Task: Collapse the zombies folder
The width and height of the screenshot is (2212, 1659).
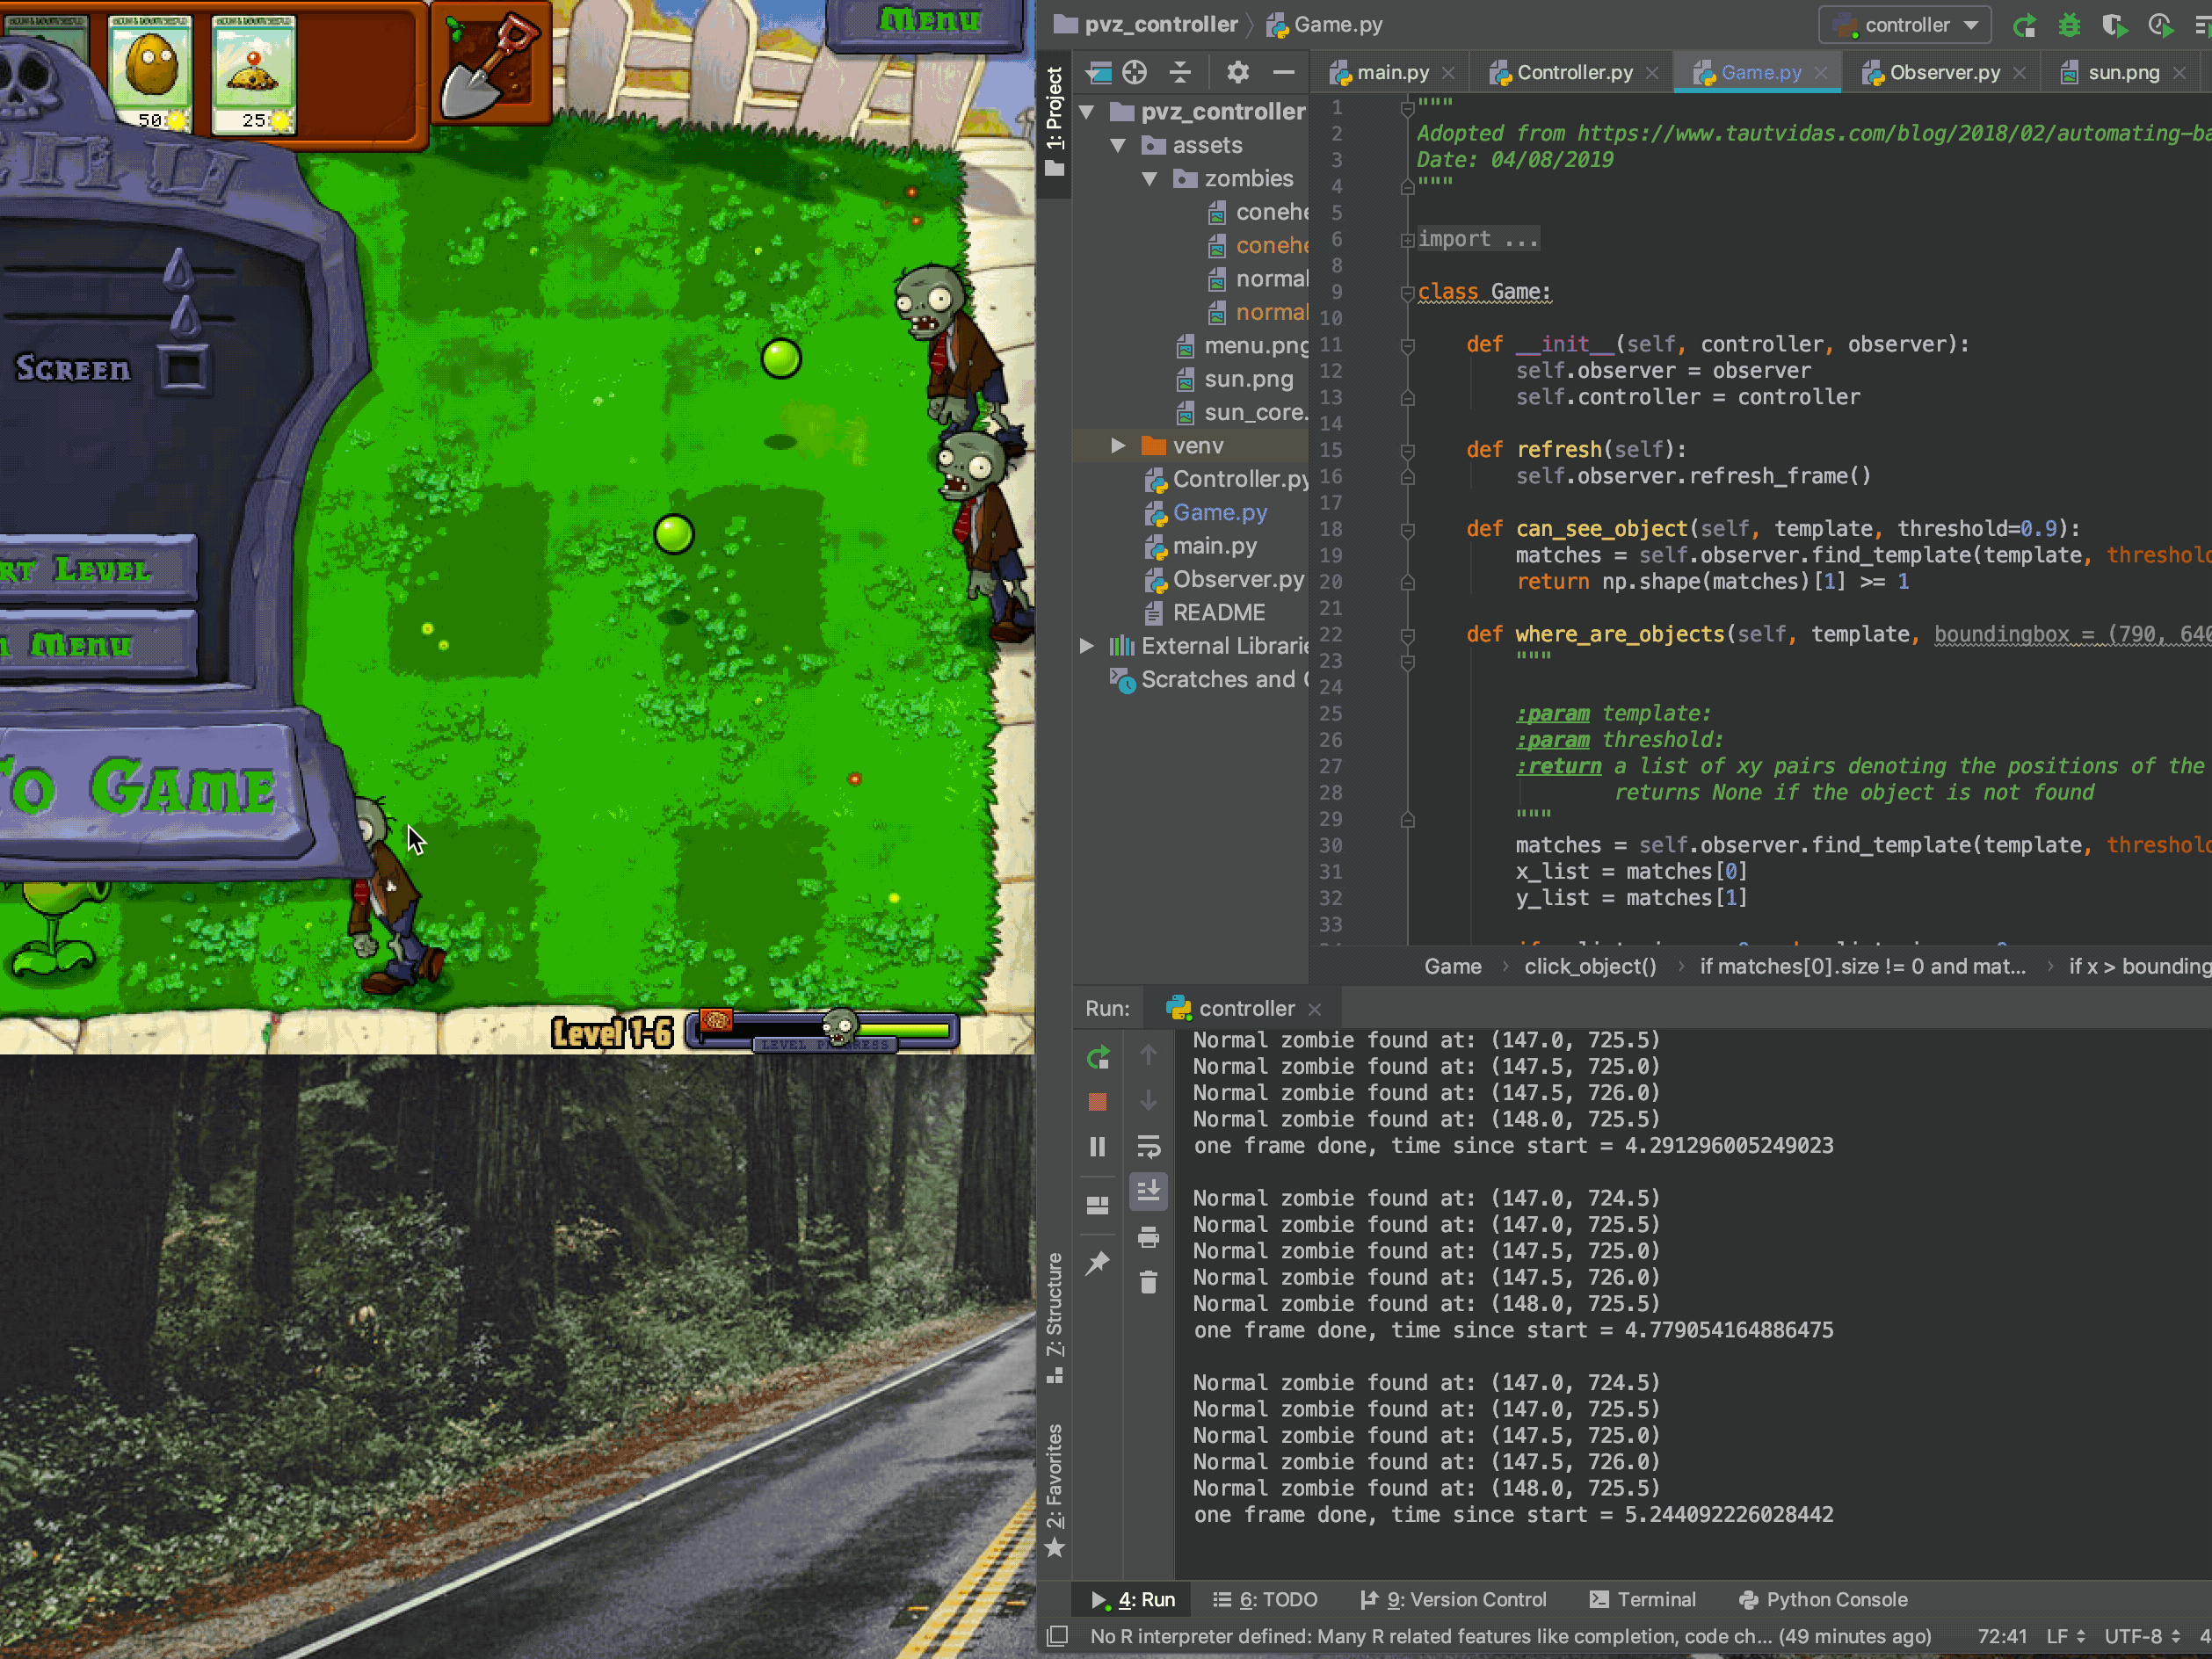Action: point(1150,179)
